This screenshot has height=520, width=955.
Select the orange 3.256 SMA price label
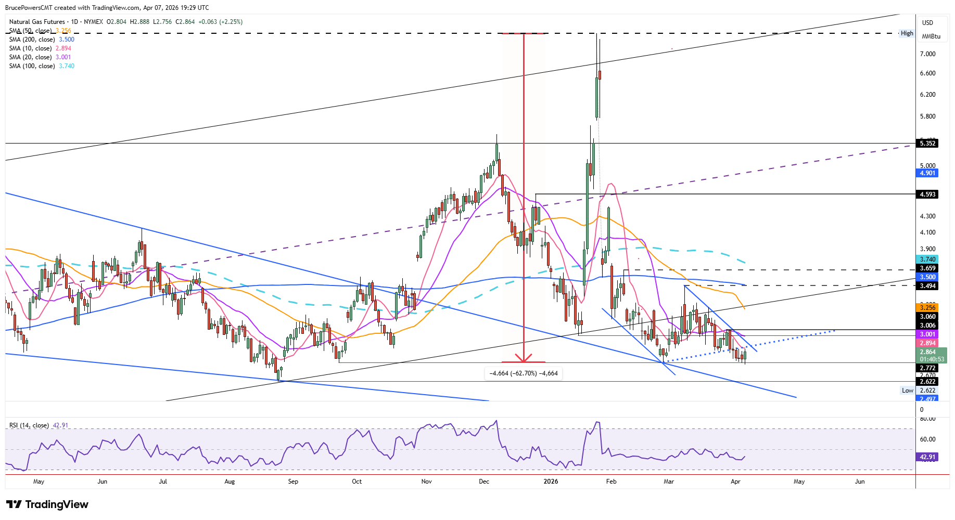pyautogui.click(x=927, y=308)
